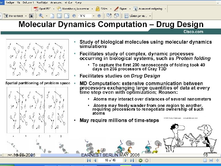Open the Vindue menu
The height and width of the screenshot is (166, 221).
[69, 2]
